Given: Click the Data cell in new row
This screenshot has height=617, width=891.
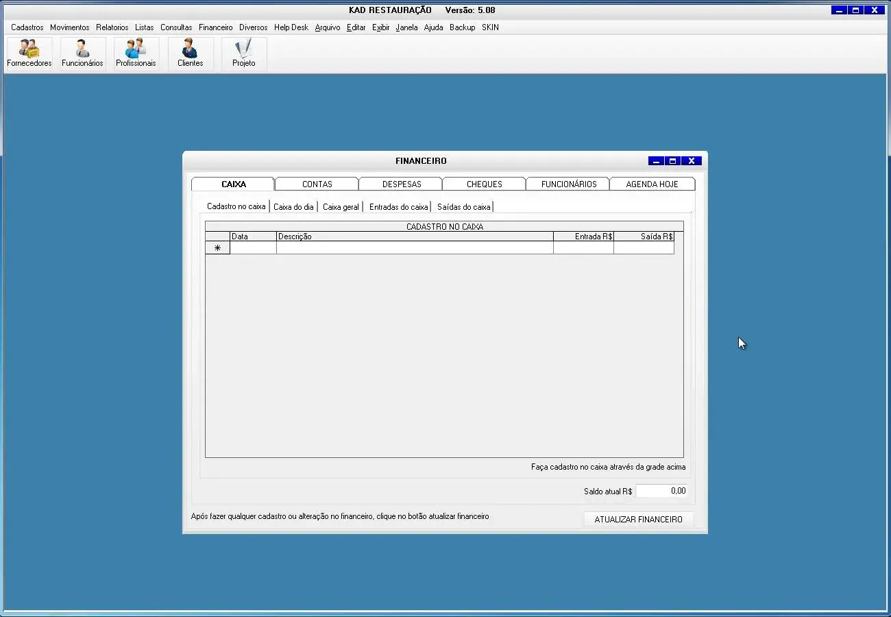Looking at the screenshot, I should coord(254,247).
